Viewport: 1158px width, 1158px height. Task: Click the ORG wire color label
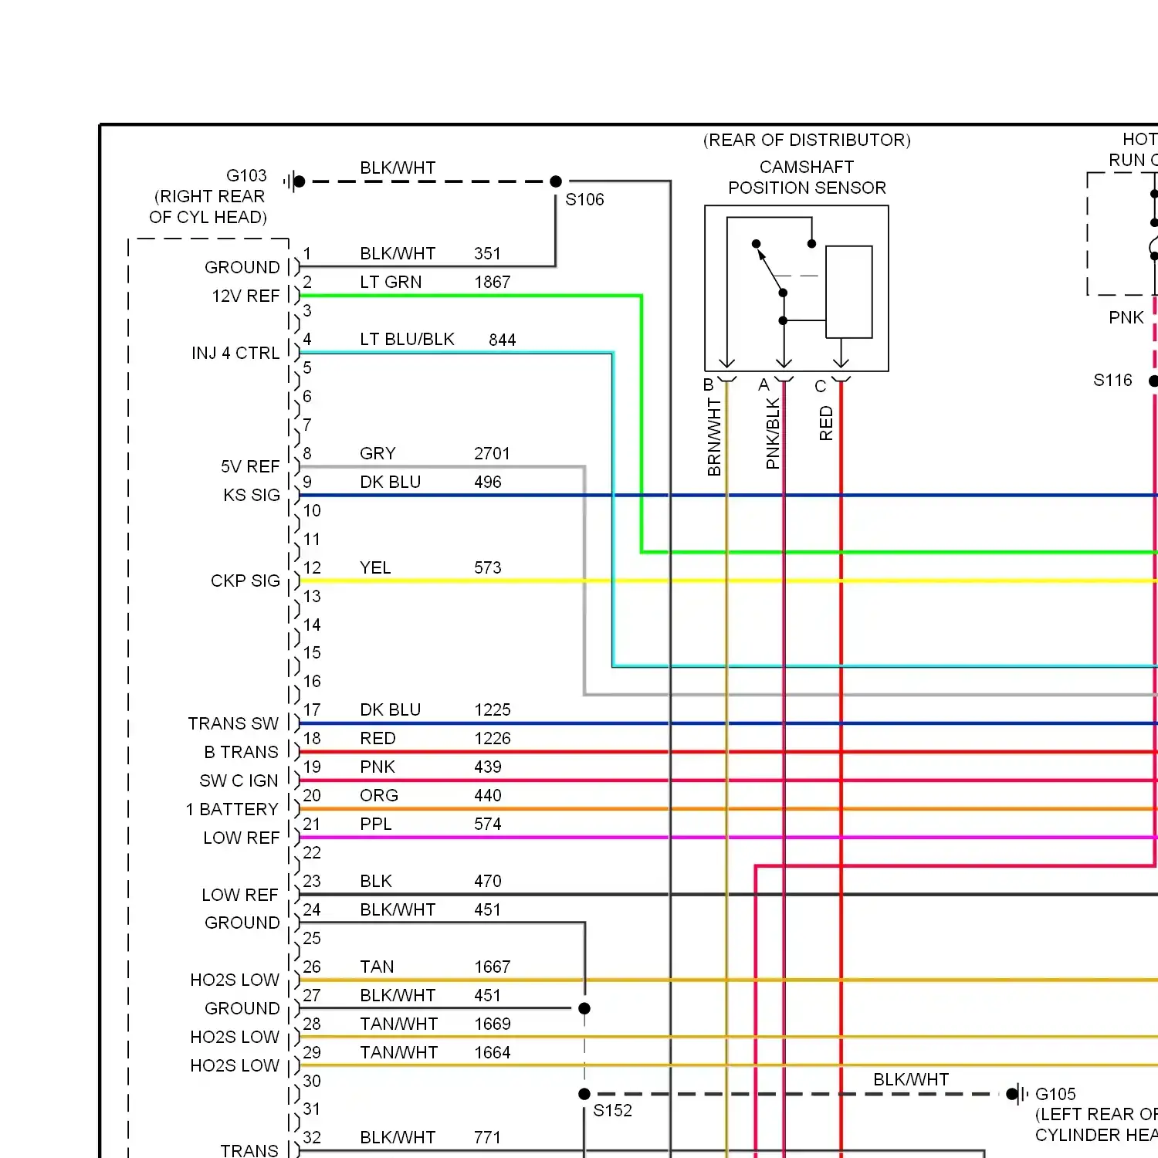click(x=379, y=795)
